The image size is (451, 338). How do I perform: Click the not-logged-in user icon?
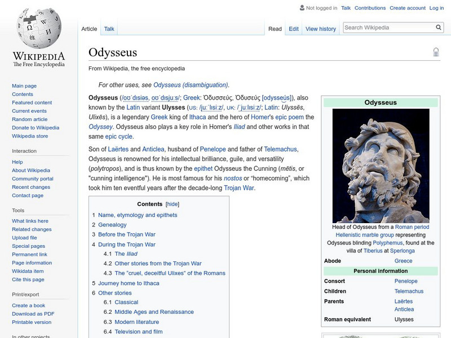[x=302, y=8]
